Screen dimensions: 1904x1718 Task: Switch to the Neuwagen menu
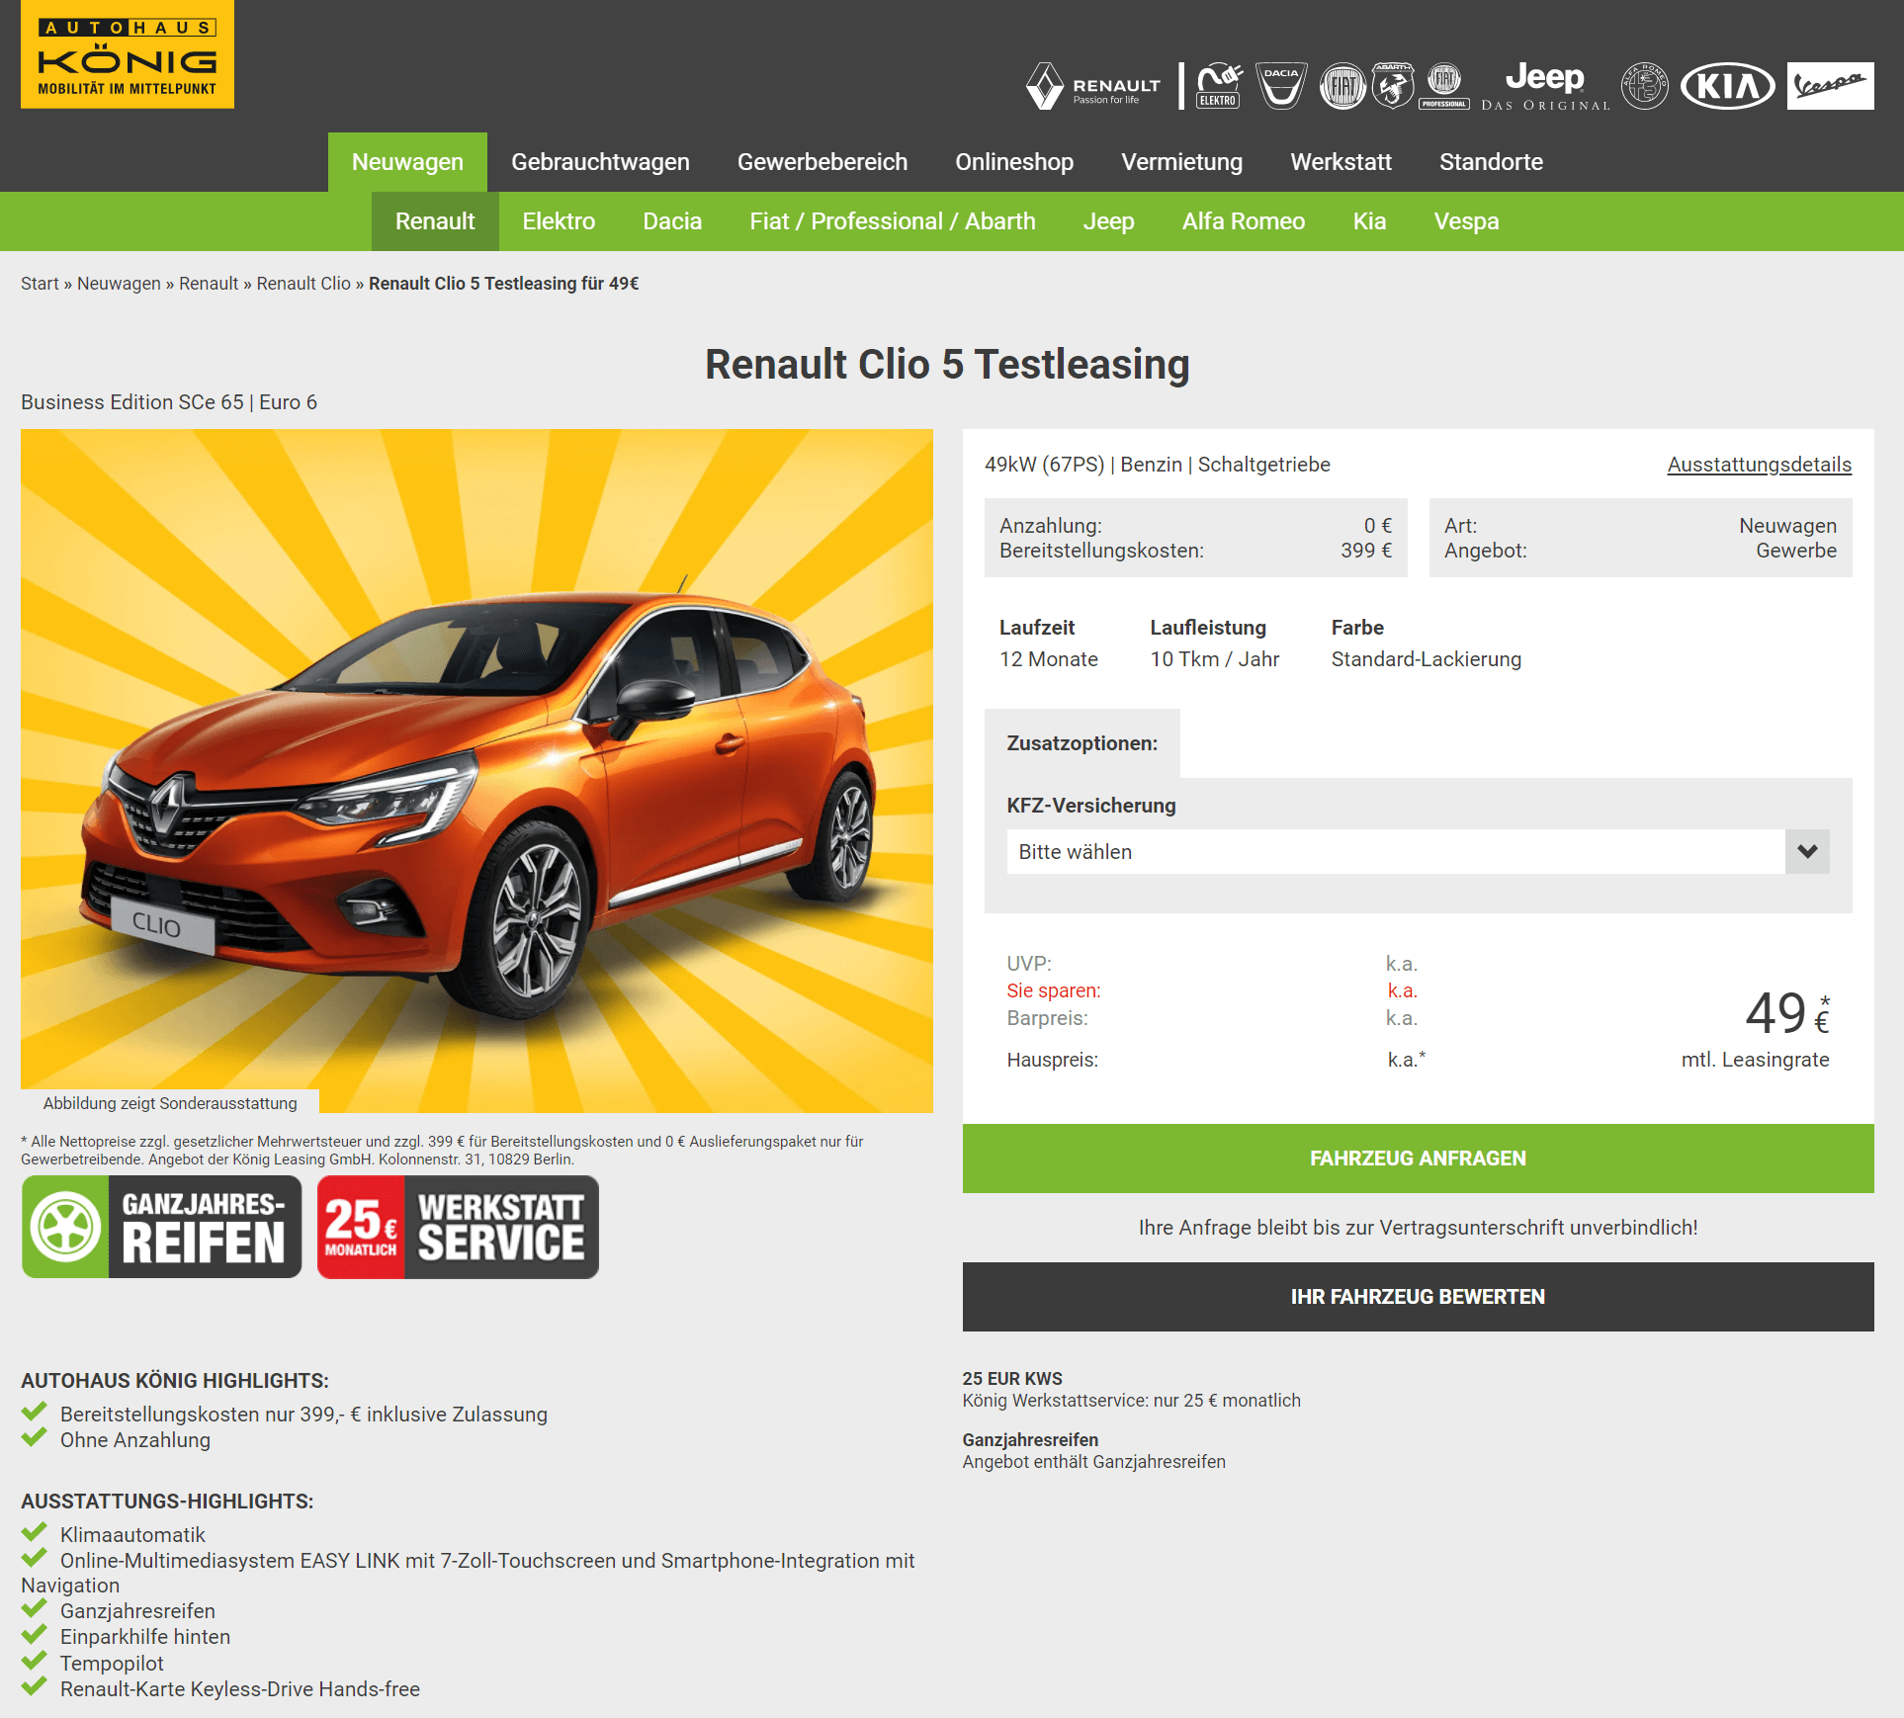[407, 162]
